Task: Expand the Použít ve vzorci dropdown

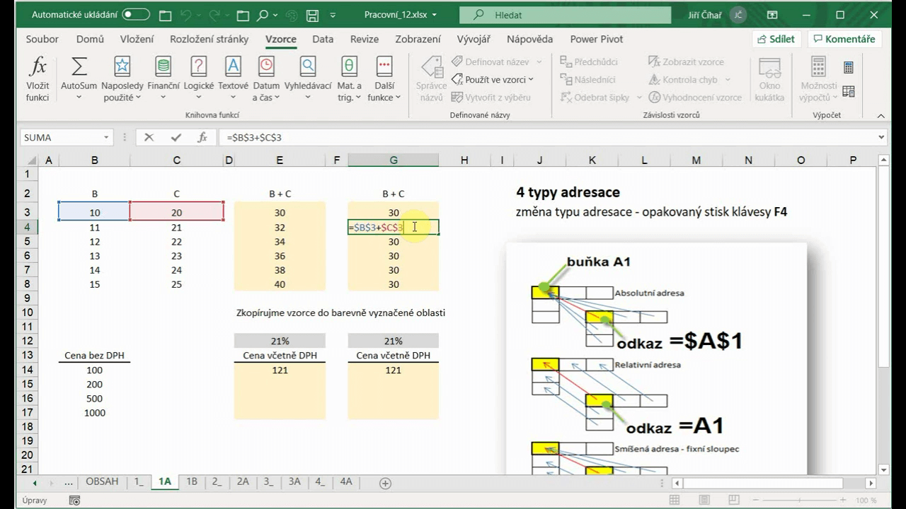Action: pos(499,80)
